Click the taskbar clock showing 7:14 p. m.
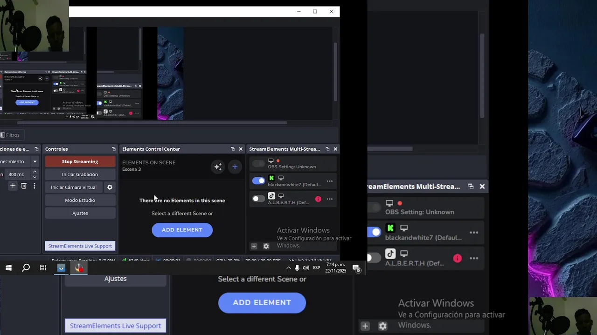Viewport: 597px width, 335px height. tap(336, 268)
